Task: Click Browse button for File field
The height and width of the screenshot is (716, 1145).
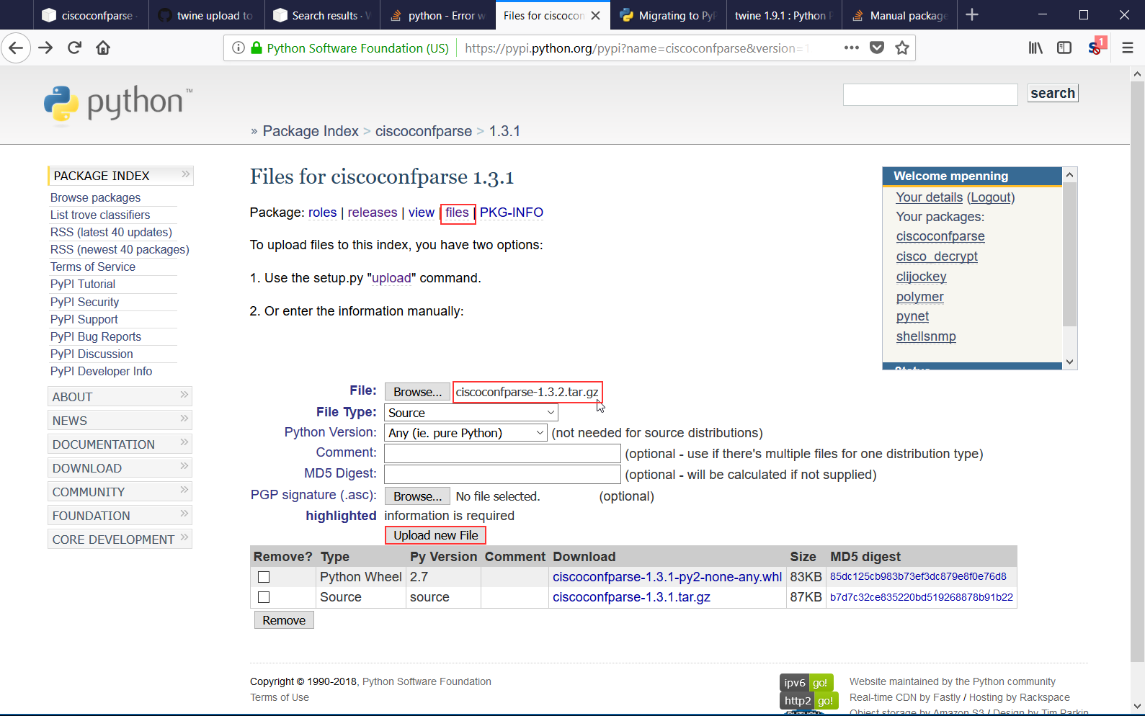Action: coord(418,392)
